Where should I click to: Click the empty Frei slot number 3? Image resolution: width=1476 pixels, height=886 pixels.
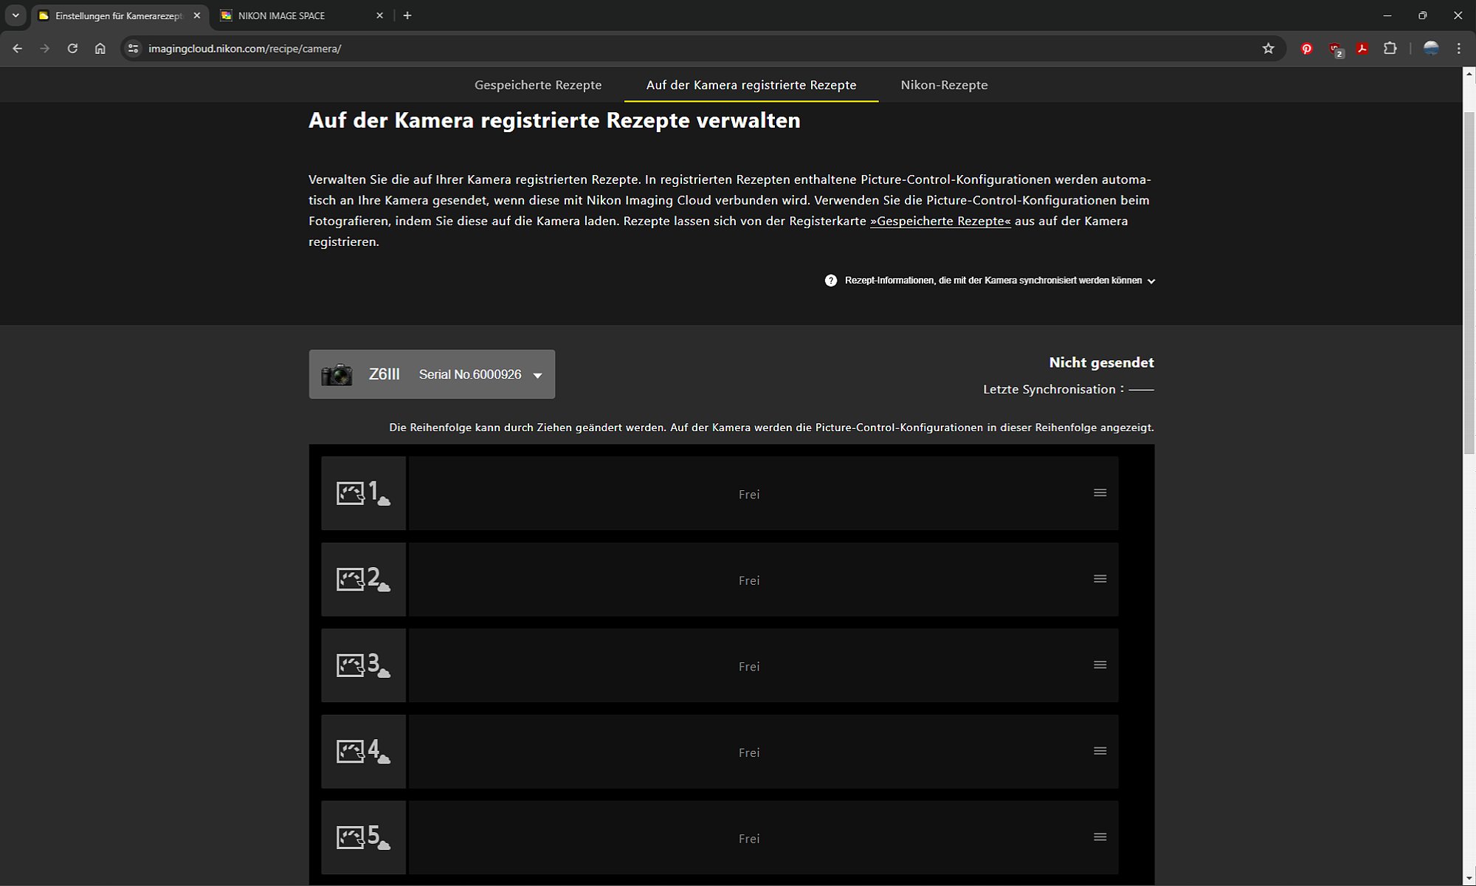coord(748,666)
